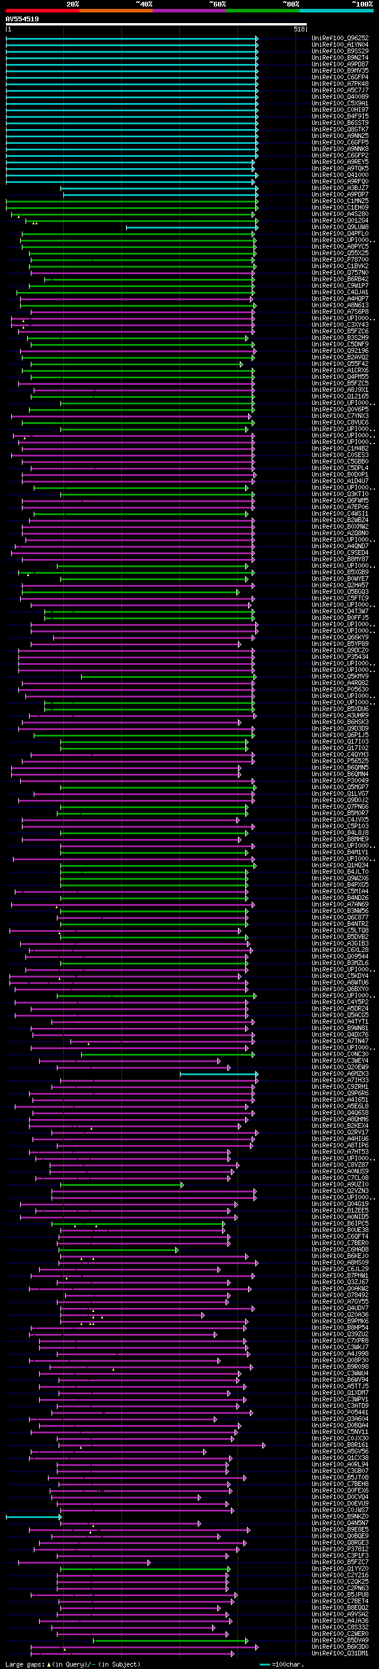
Task: Select hit label UniRef100_B5FZC7
Action: (340, 1562)
